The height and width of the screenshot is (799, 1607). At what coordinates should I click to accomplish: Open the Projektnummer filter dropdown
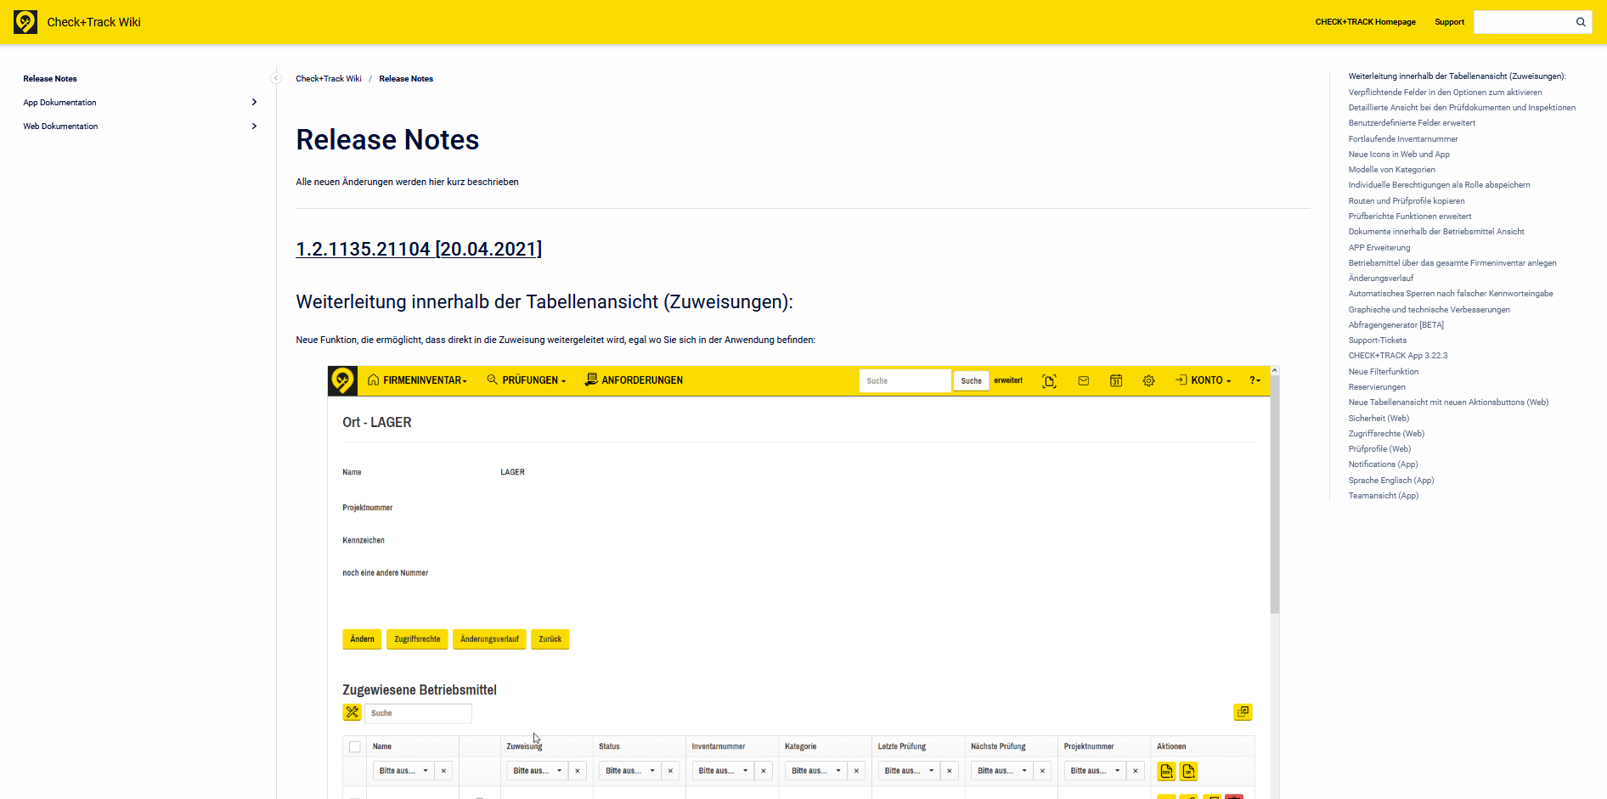pyautogui.click(x=1096, y=771)
